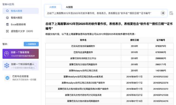This screenshot has width=176, height=105.
Task: Click the cutout icon beside 智能AI抠图
Action: [x=7, y=18]
